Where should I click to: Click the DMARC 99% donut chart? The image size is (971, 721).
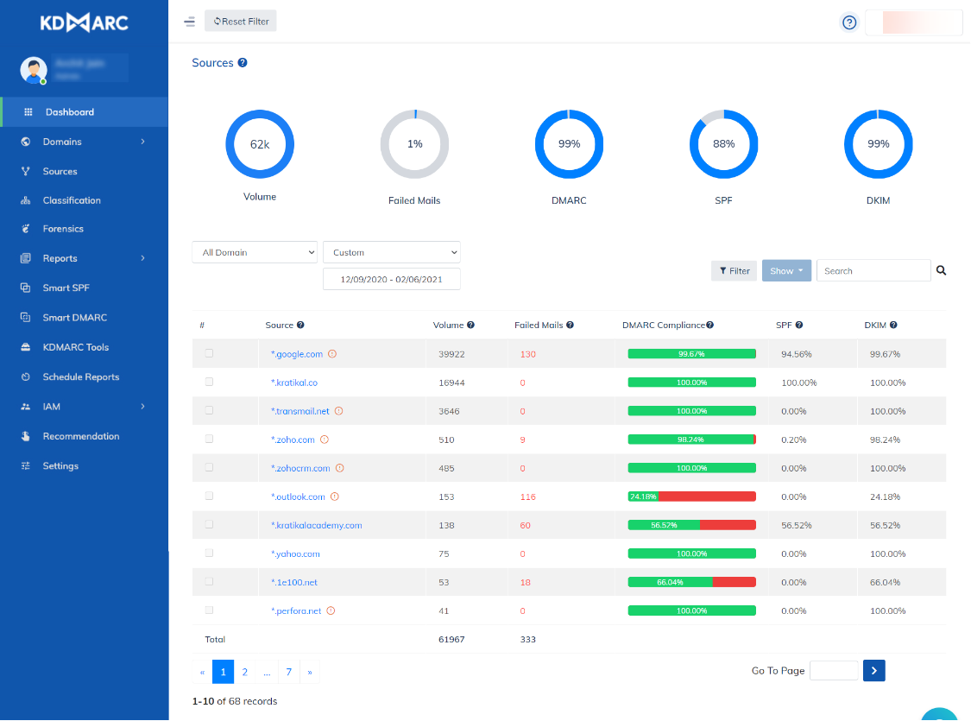click(569, 144)
